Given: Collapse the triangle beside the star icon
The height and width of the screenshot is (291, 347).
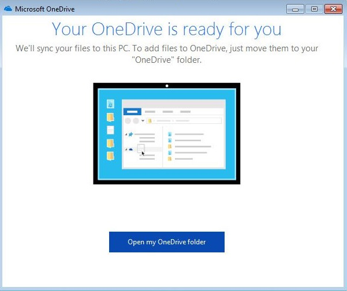Looking at the screenshot, I should pyautogui.click(x=126, y=134).
